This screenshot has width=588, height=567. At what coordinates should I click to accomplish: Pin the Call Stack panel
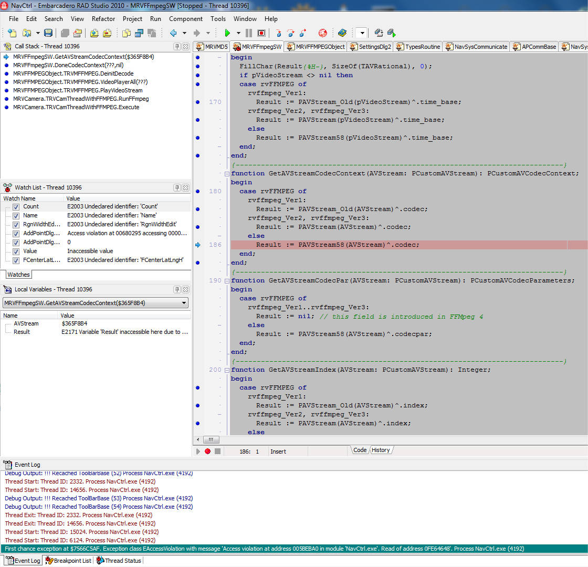[x=177, y=47]
